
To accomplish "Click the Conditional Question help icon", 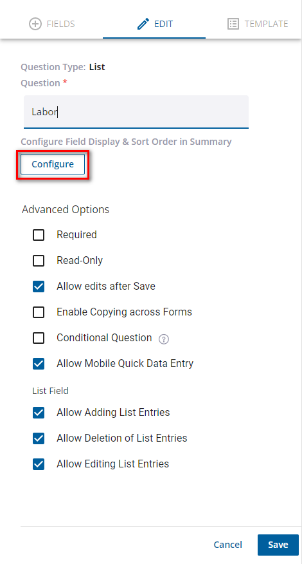I will (164, 339).
